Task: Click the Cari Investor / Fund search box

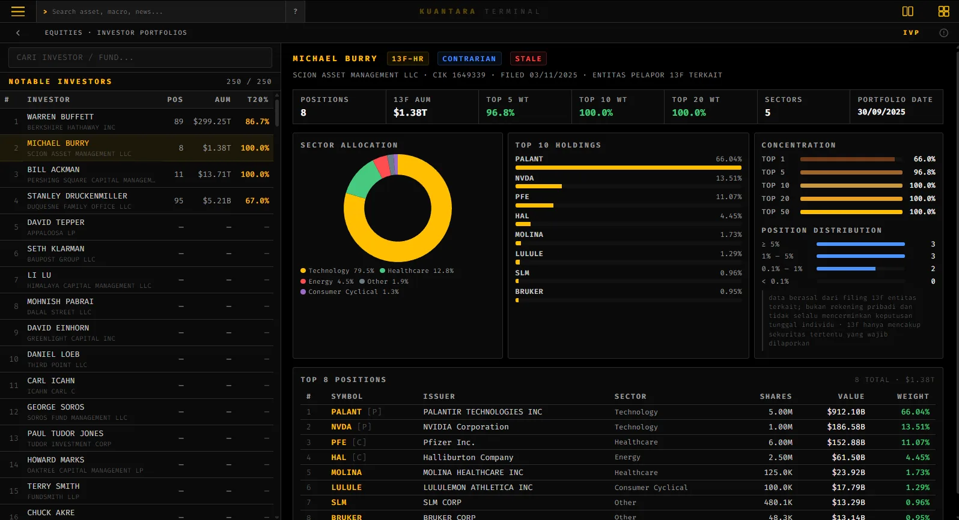Action: coord(140,58)
